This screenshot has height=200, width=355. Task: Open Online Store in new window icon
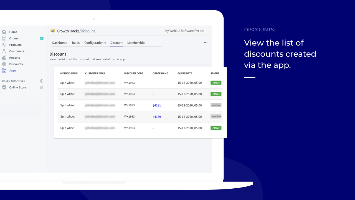42,87
